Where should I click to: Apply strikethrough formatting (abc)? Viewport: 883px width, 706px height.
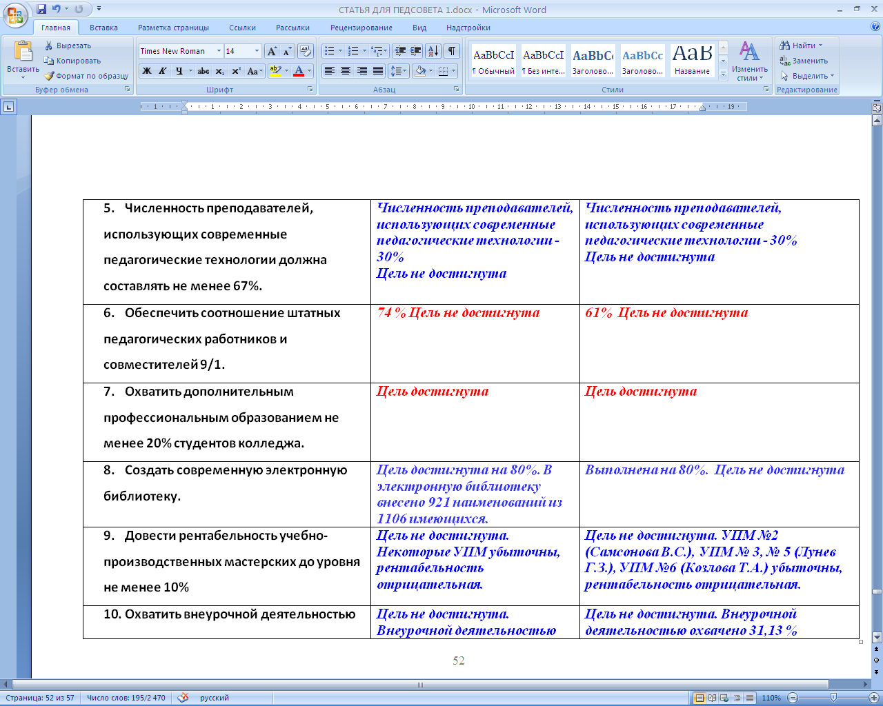tap(204, 71)
